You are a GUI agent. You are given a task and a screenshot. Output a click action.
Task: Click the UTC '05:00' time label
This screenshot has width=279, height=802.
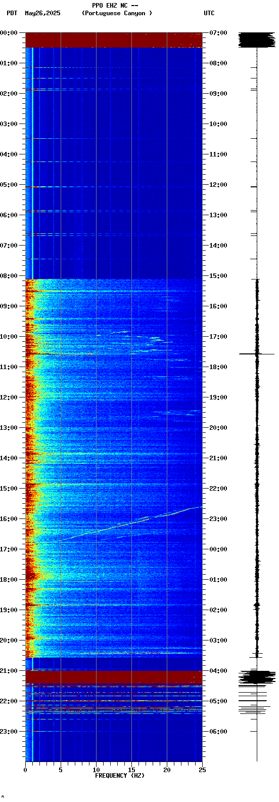point(218,701)
